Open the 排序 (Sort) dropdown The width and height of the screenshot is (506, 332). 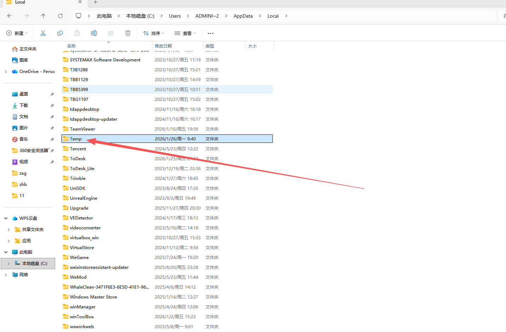point(154,33)
